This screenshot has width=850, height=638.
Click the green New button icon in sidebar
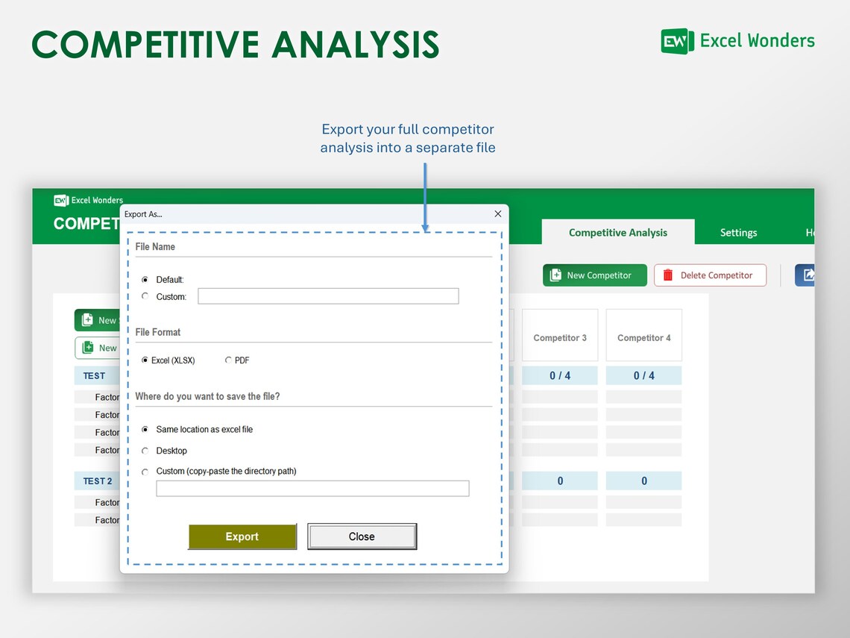click(86, 319)
